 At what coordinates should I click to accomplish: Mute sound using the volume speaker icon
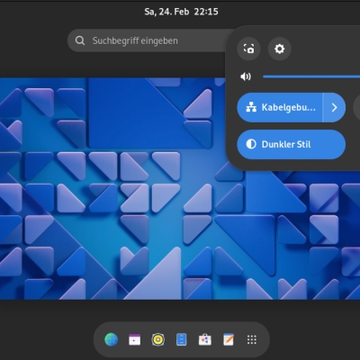[246, 76]
